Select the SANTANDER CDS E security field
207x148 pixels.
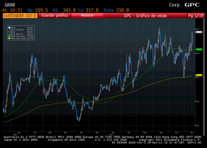(x=20, y=15)
